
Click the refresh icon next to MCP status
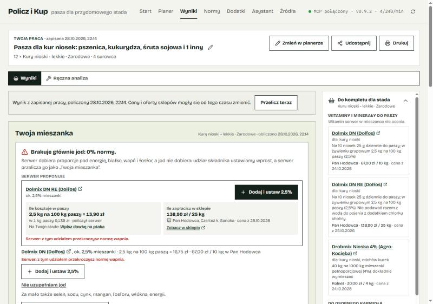pyautogui.click(x=413, y=11)
